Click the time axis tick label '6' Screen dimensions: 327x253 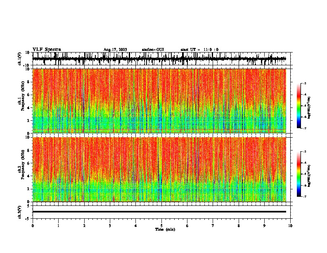187,226
